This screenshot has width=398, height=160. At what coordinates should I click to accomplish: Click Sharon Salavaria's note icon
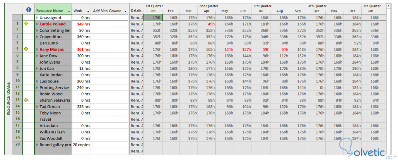(26, 100)
